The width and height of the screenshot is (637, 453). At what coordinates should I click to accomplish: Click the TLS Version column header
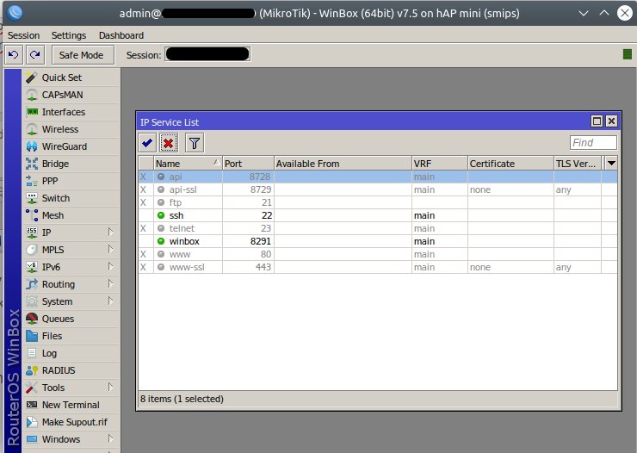coord(578,164)
